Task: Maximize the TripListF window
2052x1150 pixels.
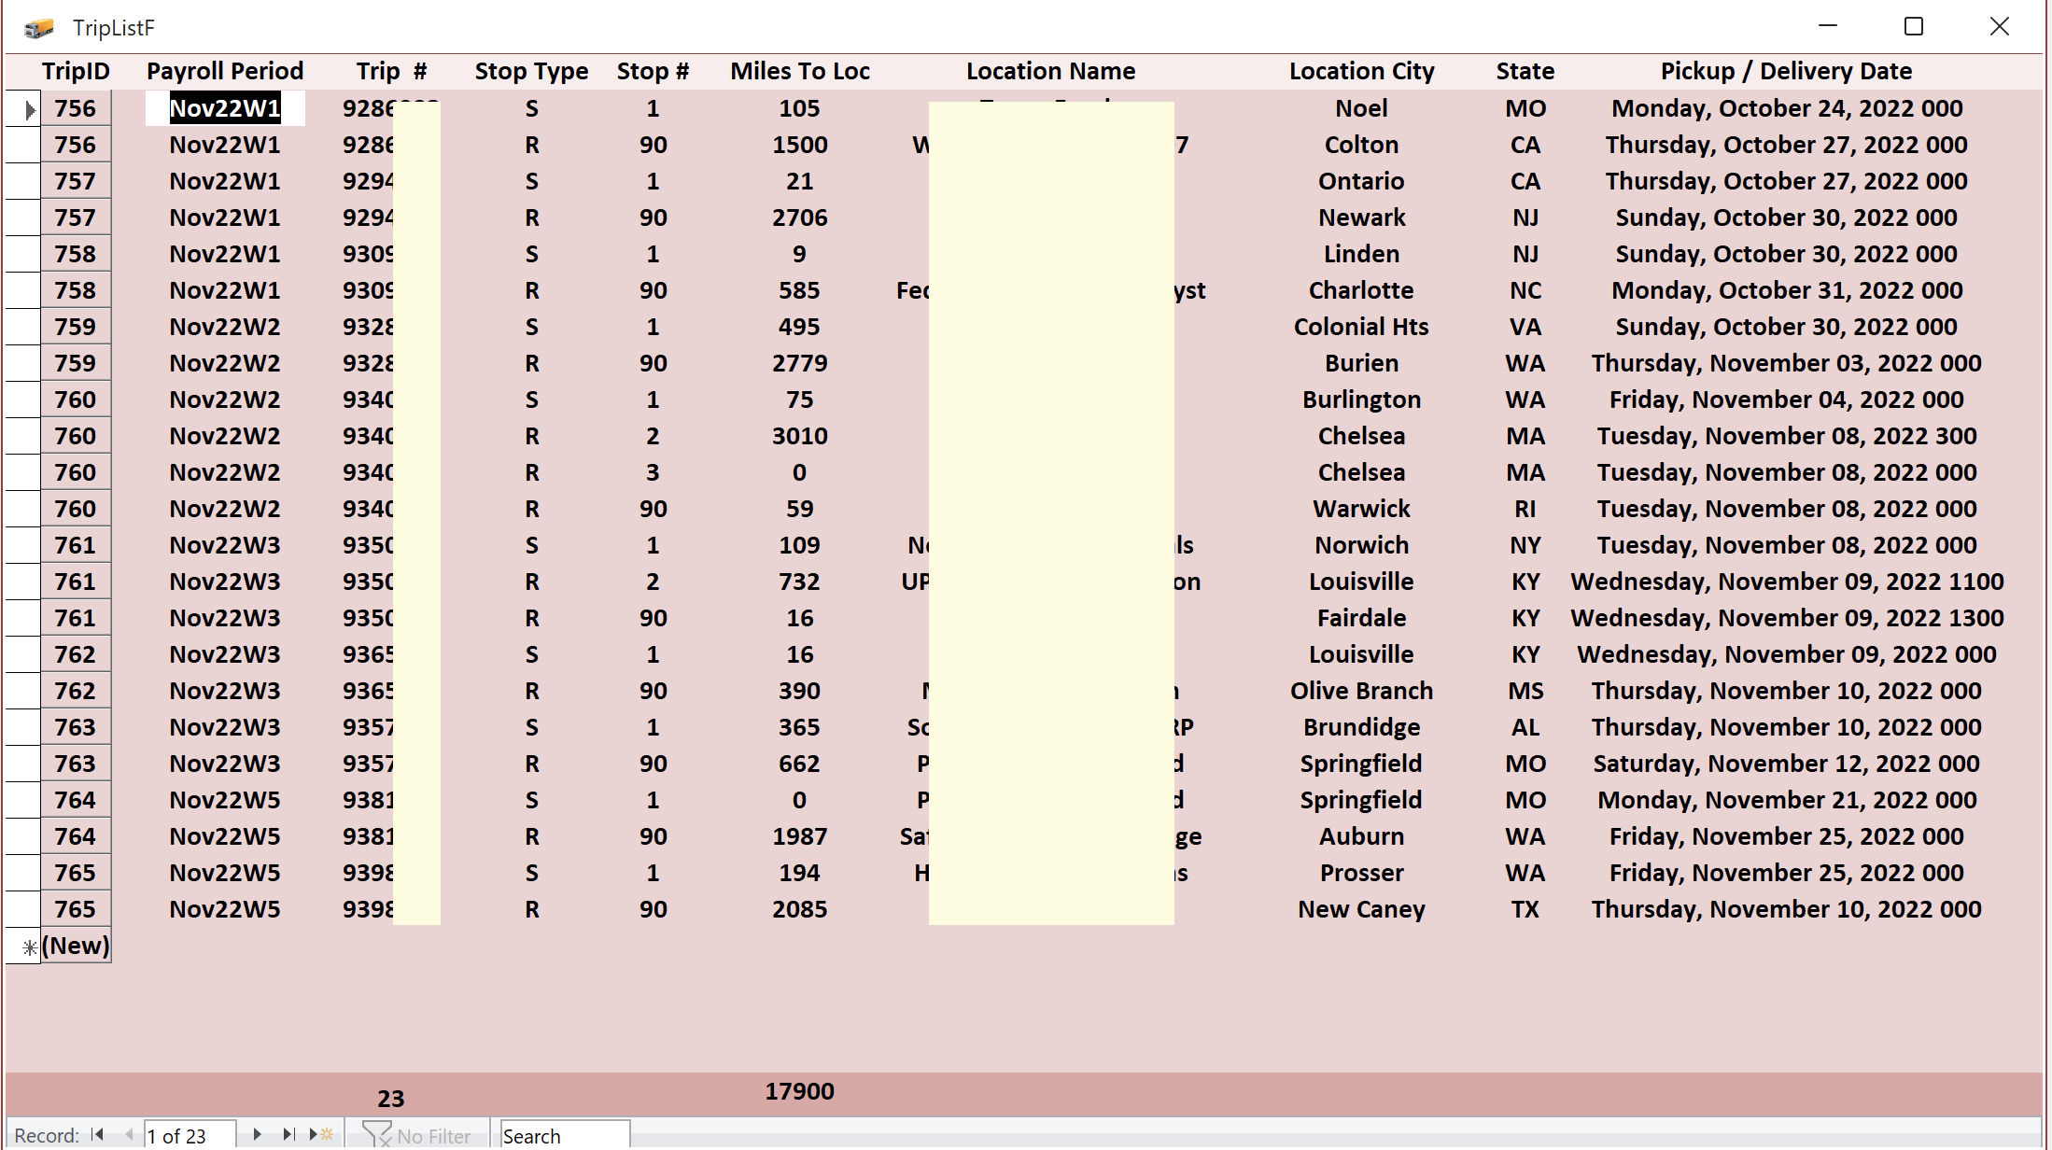Action: [1913, 27]
